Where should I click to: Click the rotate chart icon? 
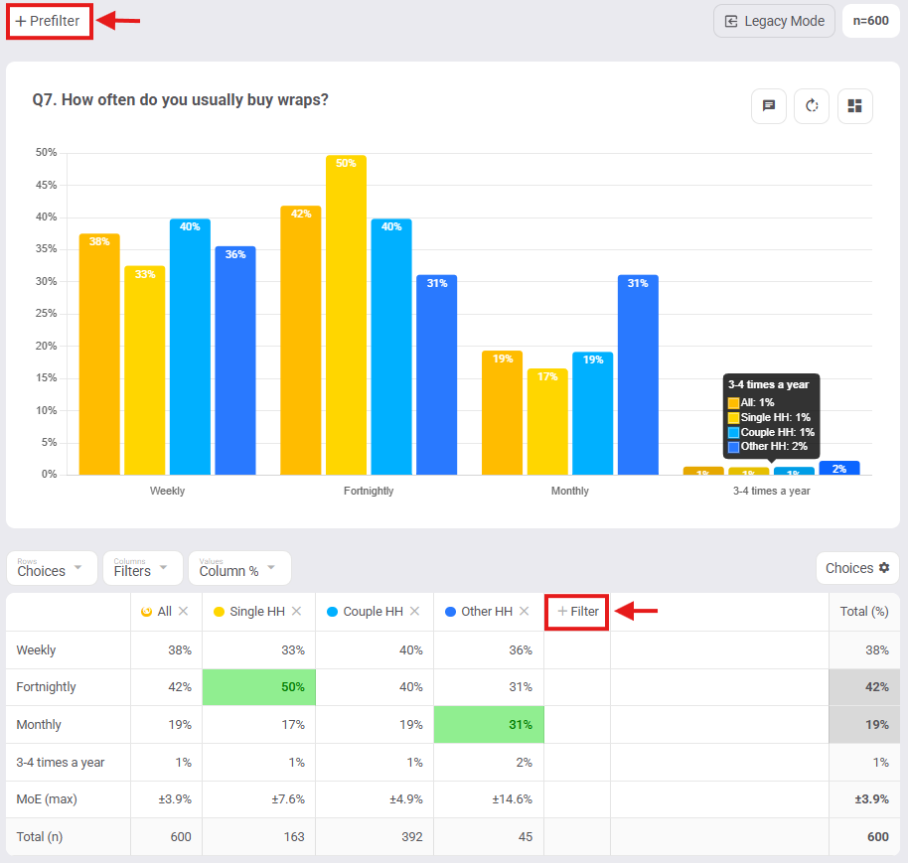[812, 106]
